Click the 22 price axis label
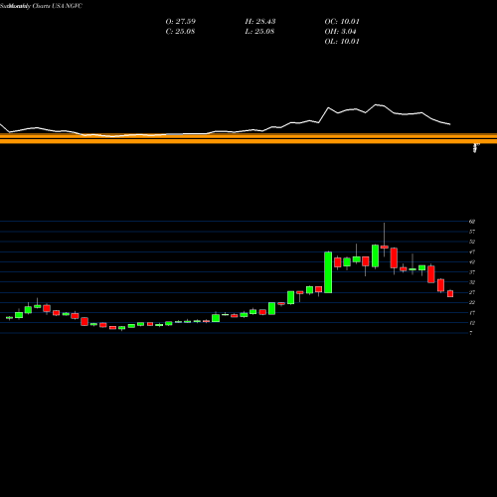Screen dimensions: 497x497 (x=472, y=302)
